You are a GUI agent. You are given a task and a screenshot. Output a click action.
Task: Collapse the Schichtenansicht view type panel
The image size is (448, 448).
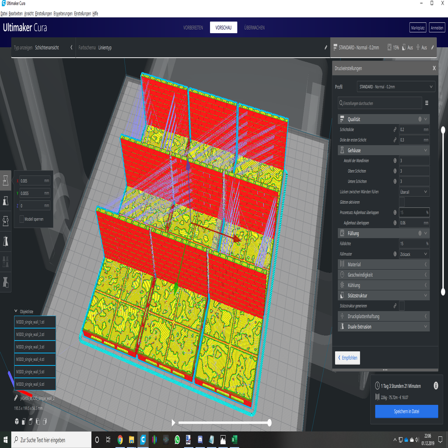(x=71, y=47)
